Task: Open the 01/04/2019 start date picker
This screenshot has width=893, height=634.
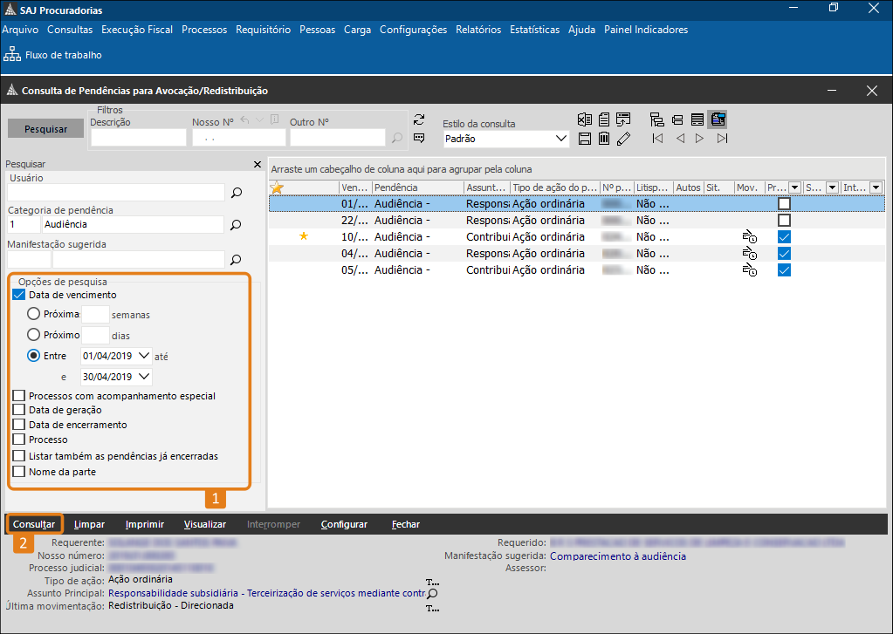Action: (x=144, y=356)
